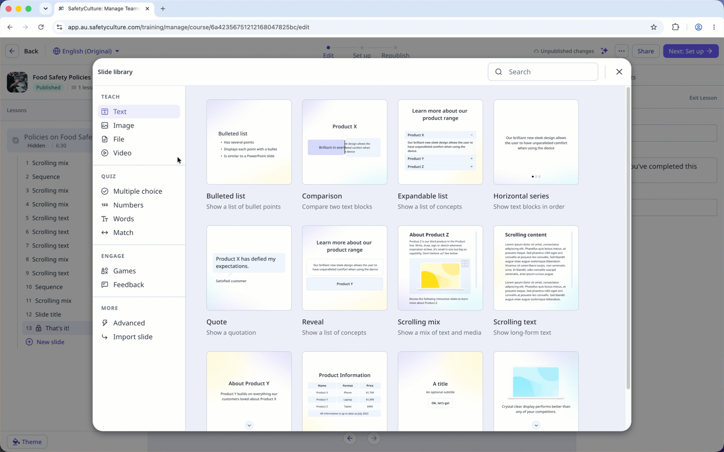The width and height of the screenshot is (724, 452).
Task: Click the Published badge
Action: (48, 87)
